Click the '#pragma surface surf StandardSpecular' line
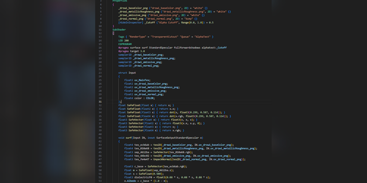 172,48
